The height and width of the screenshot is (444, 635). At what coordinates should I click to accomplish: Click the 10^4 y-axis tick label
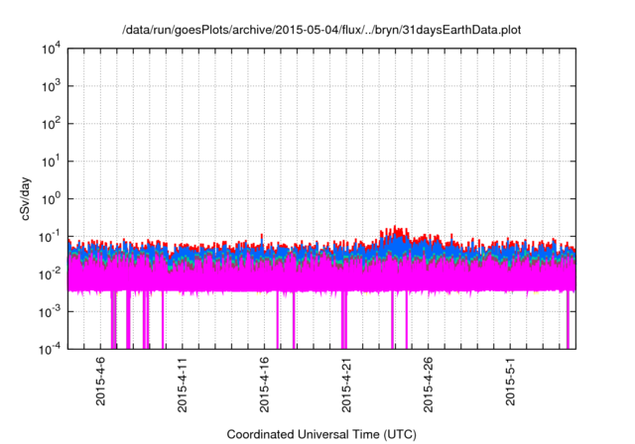click(x=51, y=49)
